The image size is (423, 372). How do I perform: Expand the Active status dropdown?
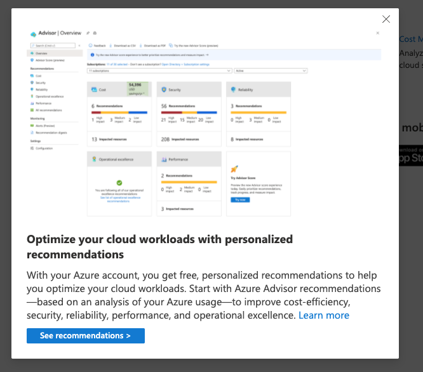click(x=271, y=70)
